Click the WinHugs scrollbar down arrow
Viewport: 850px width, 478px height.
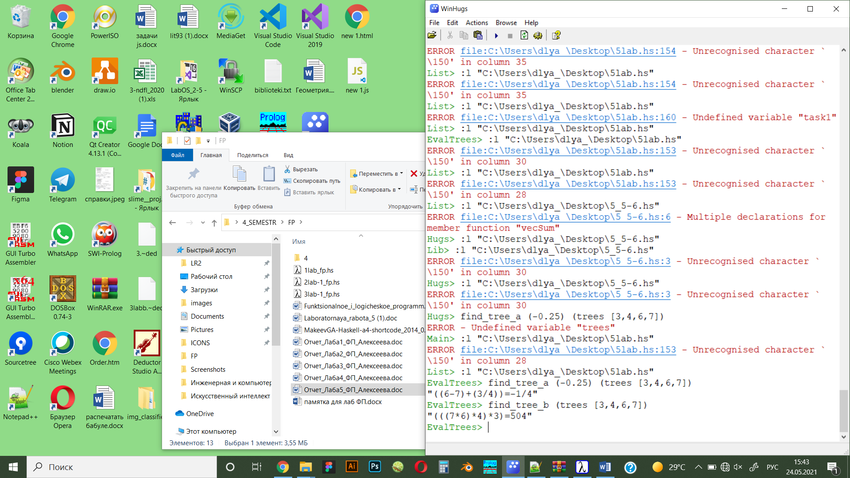(843, 437)
